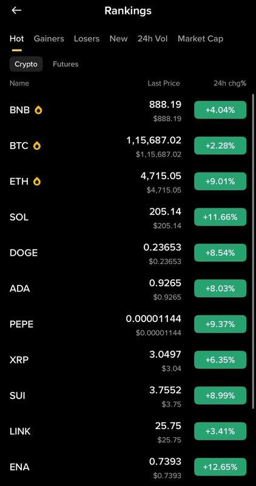Tap the ENA +12.65% change button
Screen dimensions: 256x486
220,467
